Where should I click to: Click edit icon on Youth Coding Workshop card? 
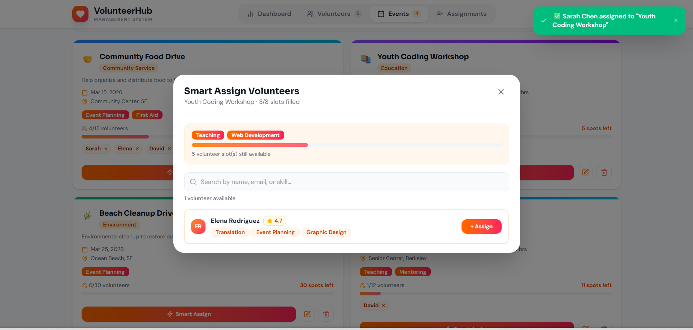[585, 172]
